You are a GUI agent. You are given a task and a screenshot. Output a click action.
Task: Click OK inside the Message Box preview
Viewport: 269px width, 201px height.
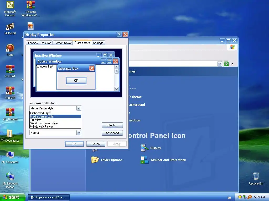coord(76,81)
